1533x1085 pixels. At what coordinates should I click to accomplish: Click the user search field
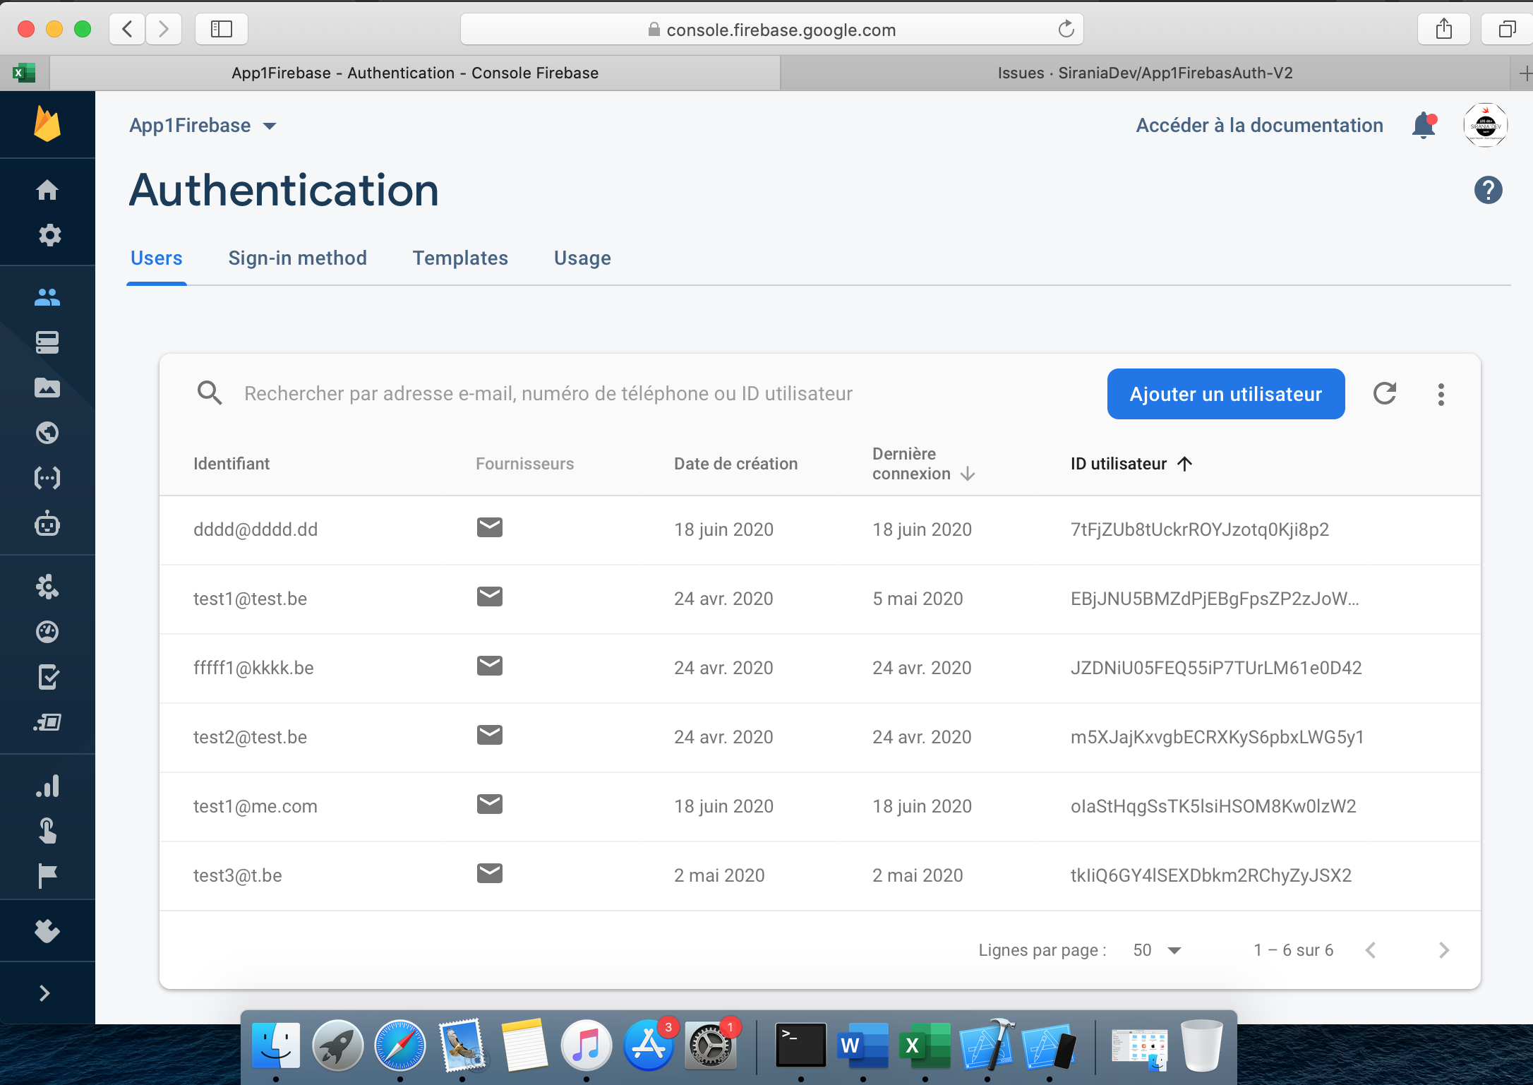(x=548, y=393)
